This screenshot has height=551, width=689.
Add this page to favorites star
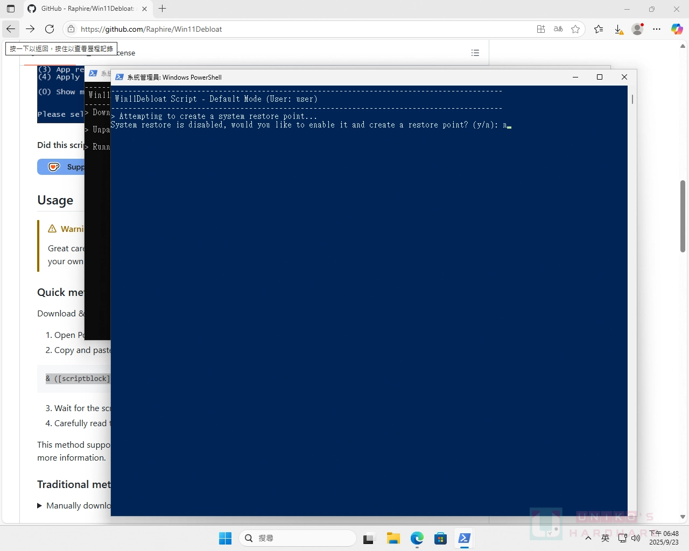(575, 29)
